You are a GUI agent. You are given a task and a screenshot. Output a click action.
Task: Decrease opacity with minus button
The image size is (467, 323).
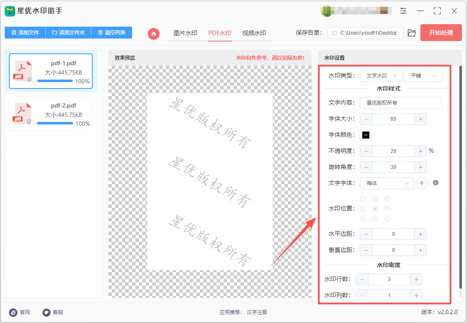click(366, 151)
